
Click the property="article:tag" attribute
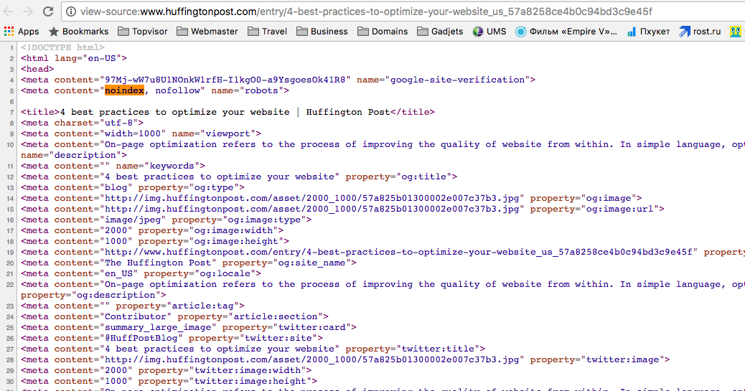pyautogui.click(x=177, y=306)
